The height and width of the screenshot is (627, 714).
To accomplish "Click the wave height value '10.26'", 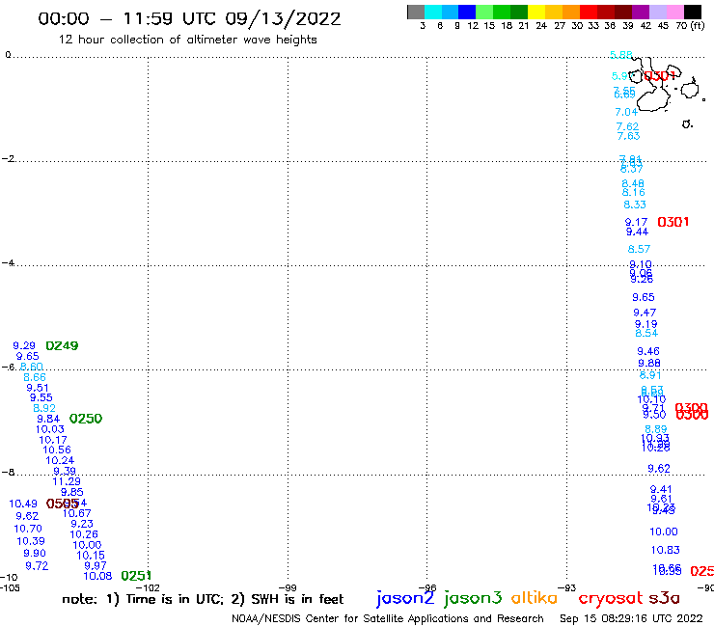I will pos(84,534).
